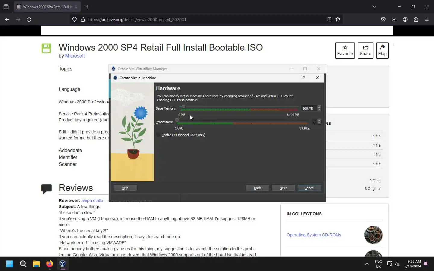Click Next in Create Virtual Machine
434x271 pixels.
click(x=283, y=188)
